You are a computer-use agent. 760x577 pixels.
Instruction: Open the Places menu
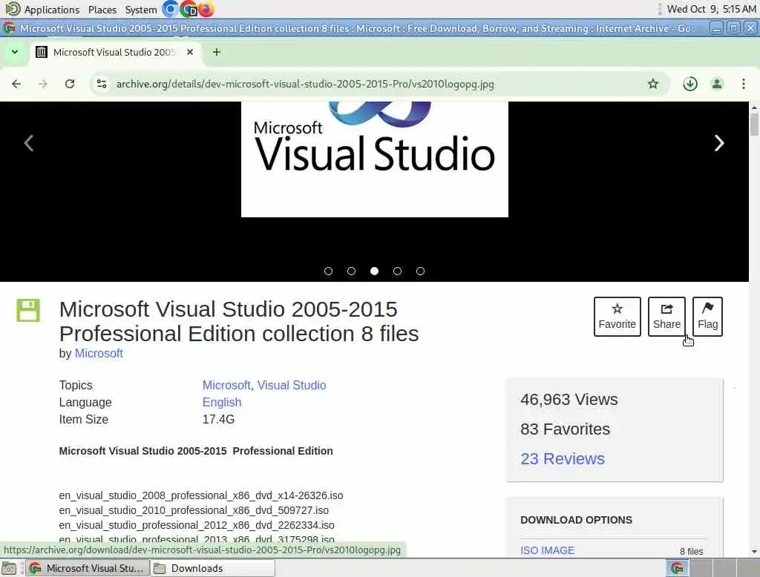tap(102, 10)
